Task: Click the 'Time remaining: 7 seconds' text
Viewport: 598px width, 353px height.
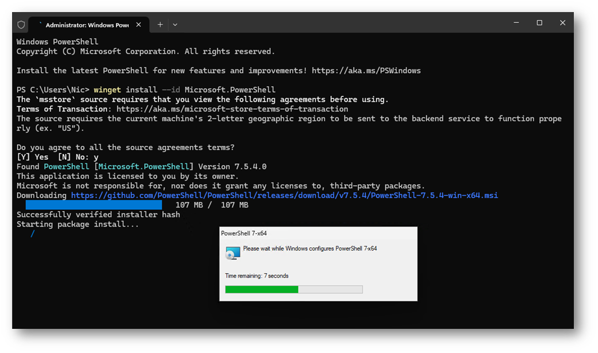Action: (x=256, y=275)
